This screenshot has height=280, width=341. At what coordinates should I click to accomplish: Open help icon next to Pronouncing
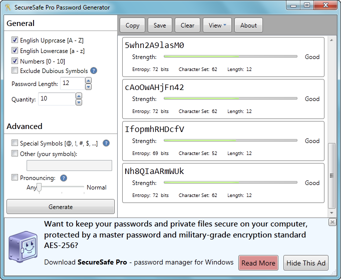coord(64,178)
